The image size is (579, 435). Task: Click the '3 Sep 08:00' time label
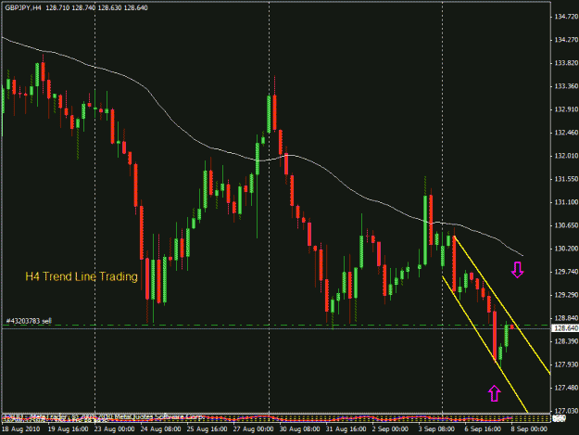pyautogui.click(x=436, y=429)
